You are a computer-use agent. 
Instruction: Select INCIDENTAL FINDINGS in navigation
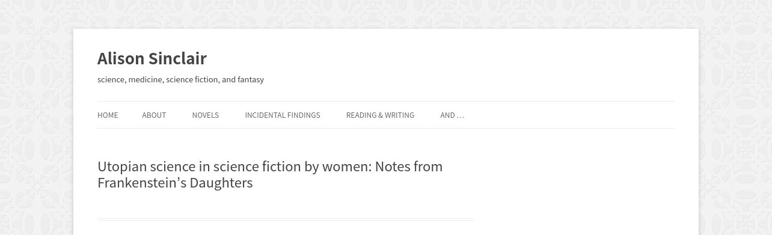[282, 115]
